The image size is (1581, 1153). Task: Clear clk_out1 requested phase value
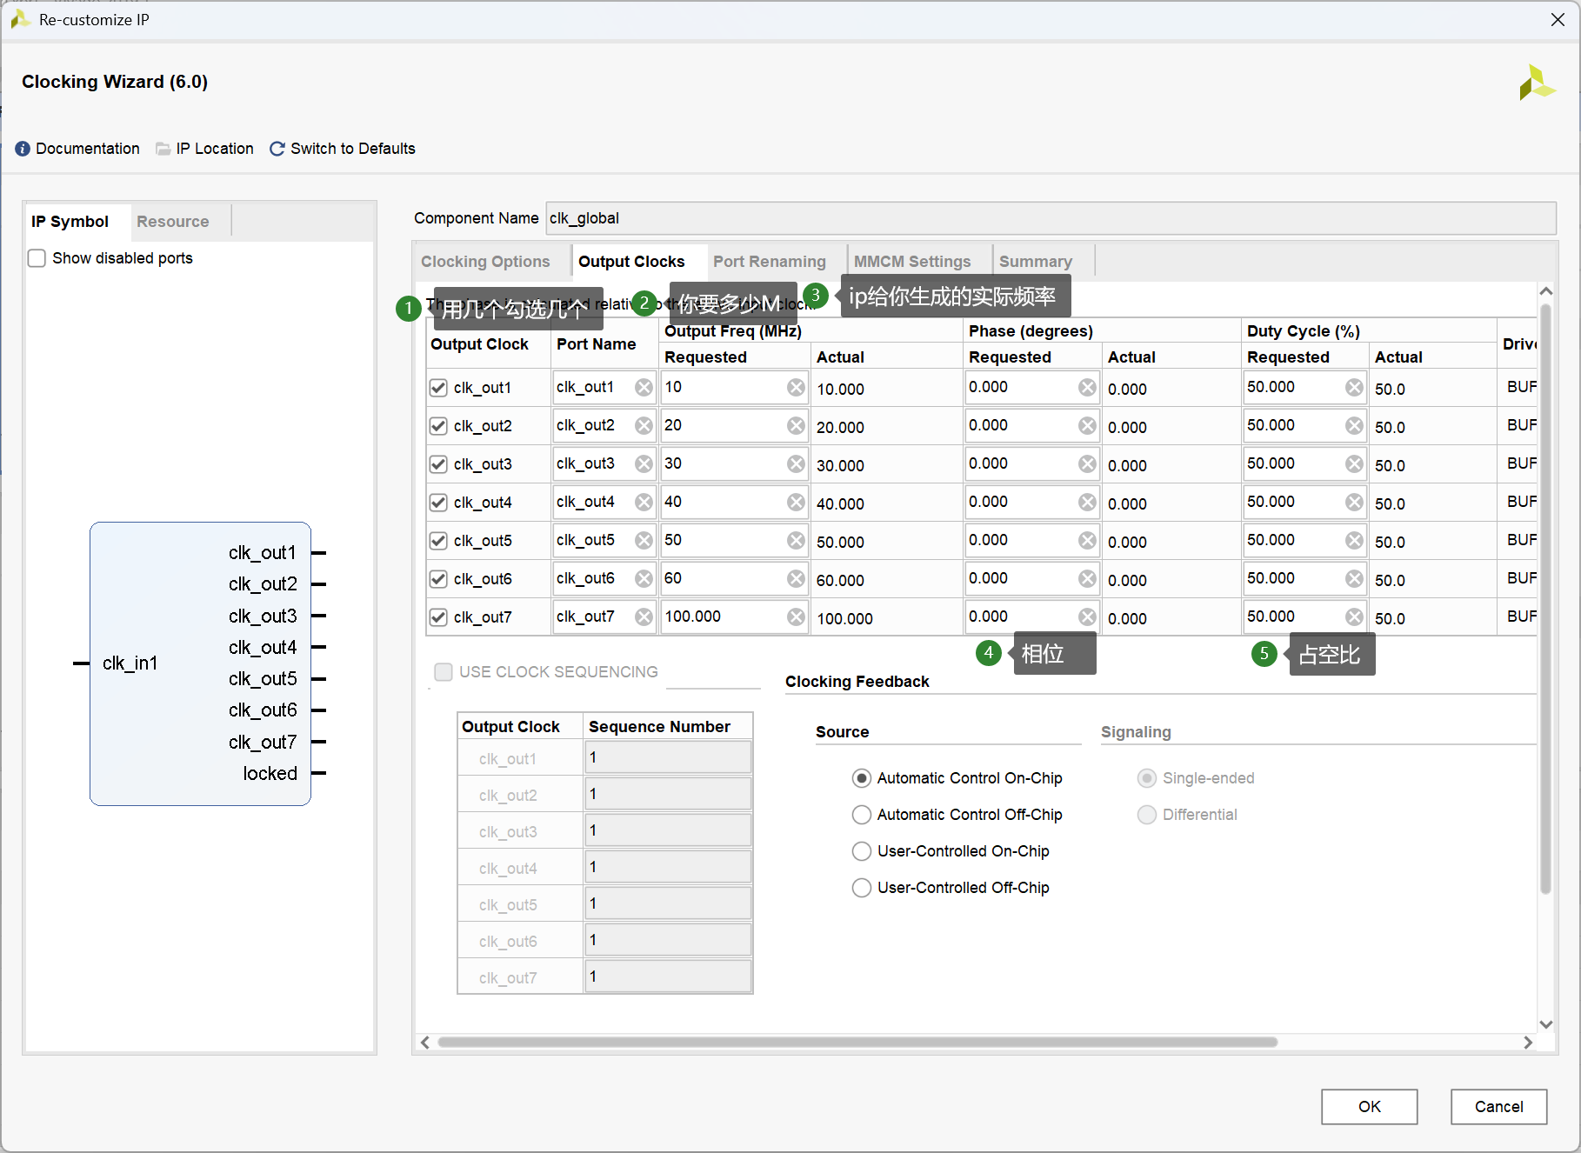[x=1087, y=388]
